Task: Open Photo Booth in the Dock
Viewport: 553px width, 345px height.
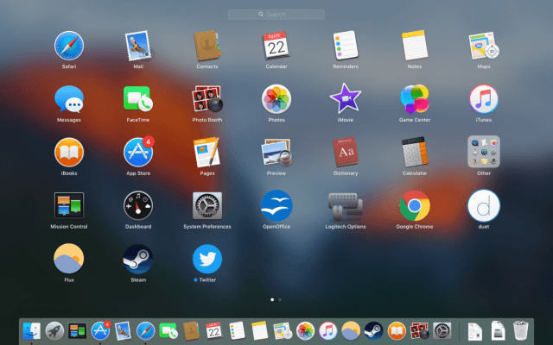Action: [419, 331]
